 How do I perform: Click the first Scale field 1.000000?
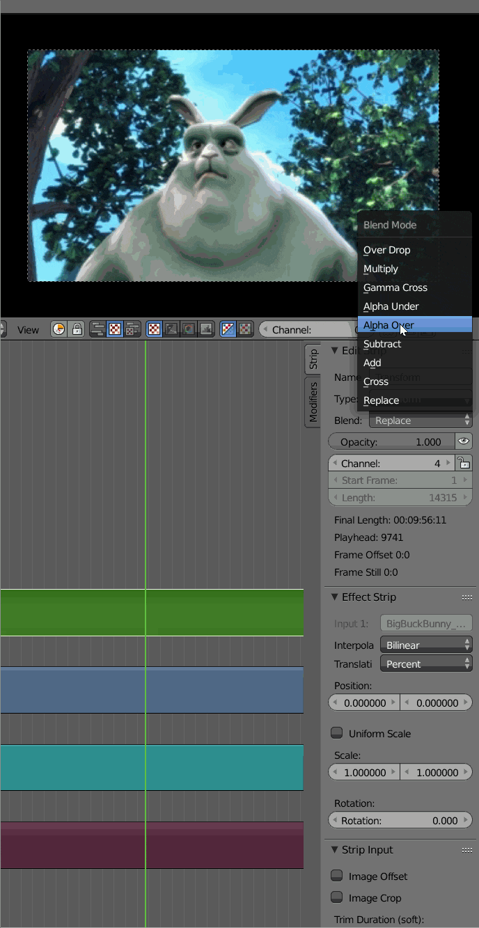[364, 772]
